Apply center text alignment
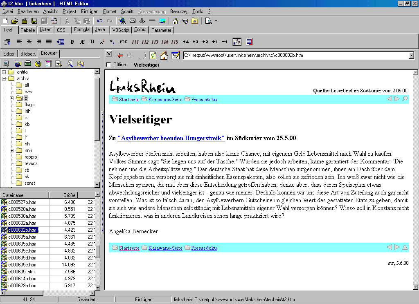Image resolution: width=419 pixels, height=304 pixels. click(29, 42)
